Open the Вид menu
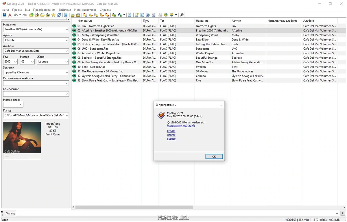The height and width of the screenshot is (222, 347). click(x=27, y=10)
